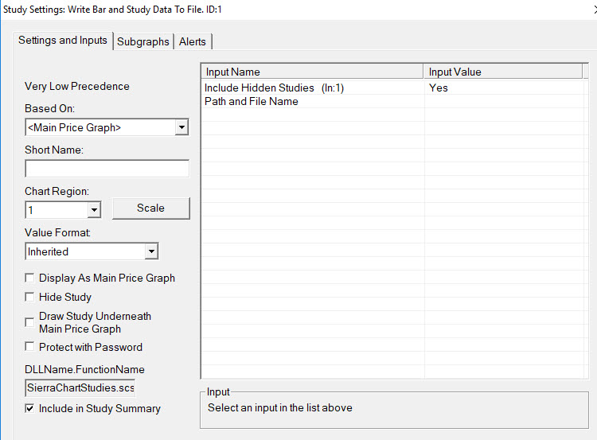Open the Chart Region dropdown
Image resolution: width=597 pixels, height=440 pixels.
(94, 210)
